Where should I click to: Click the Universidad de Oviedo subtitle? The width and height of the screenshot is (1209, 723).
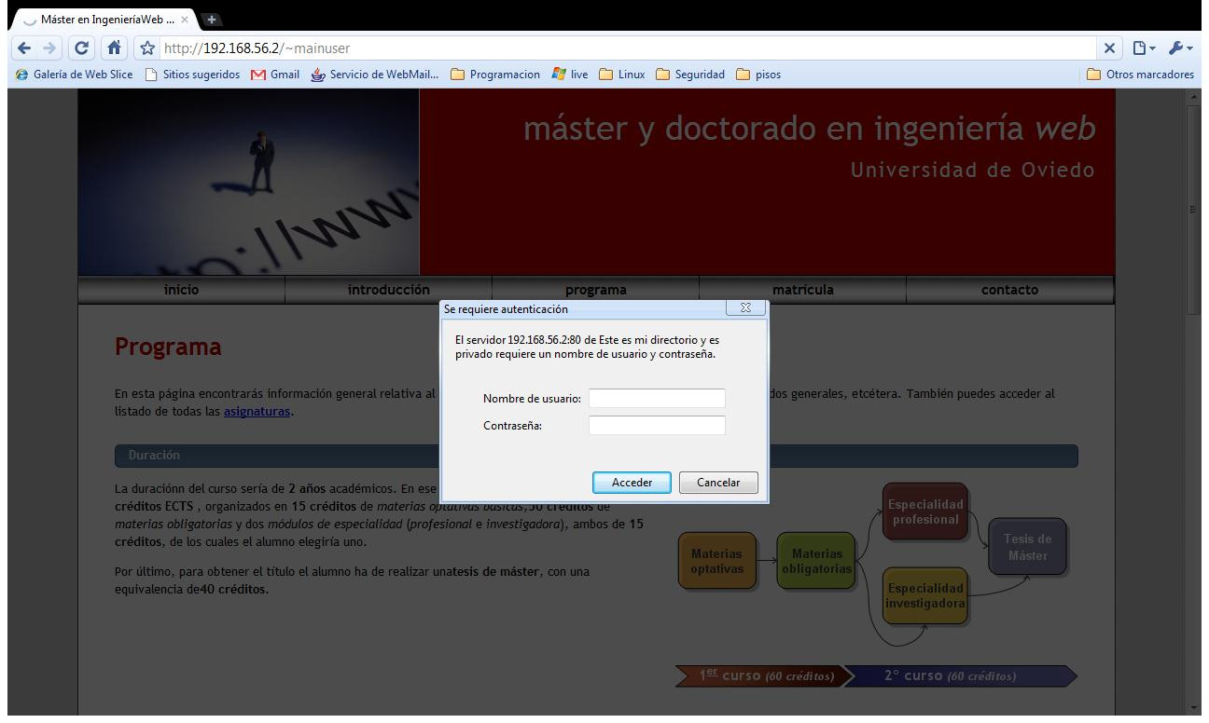coord(972,171)
